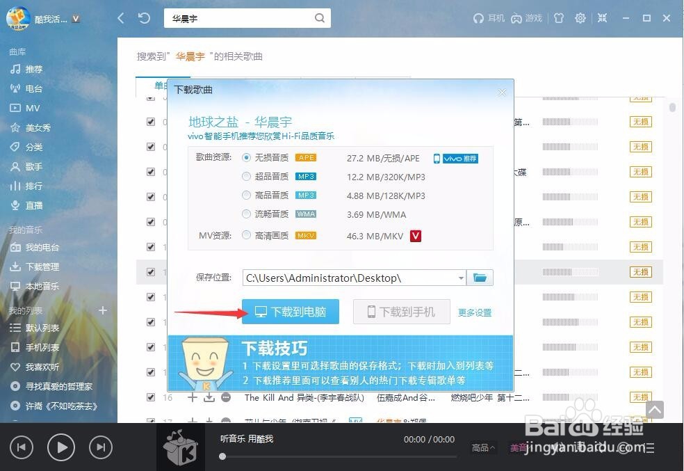Select the 超品音质 MP3 radio button
The image size is (684, 471).
click(x=247, y=177)
